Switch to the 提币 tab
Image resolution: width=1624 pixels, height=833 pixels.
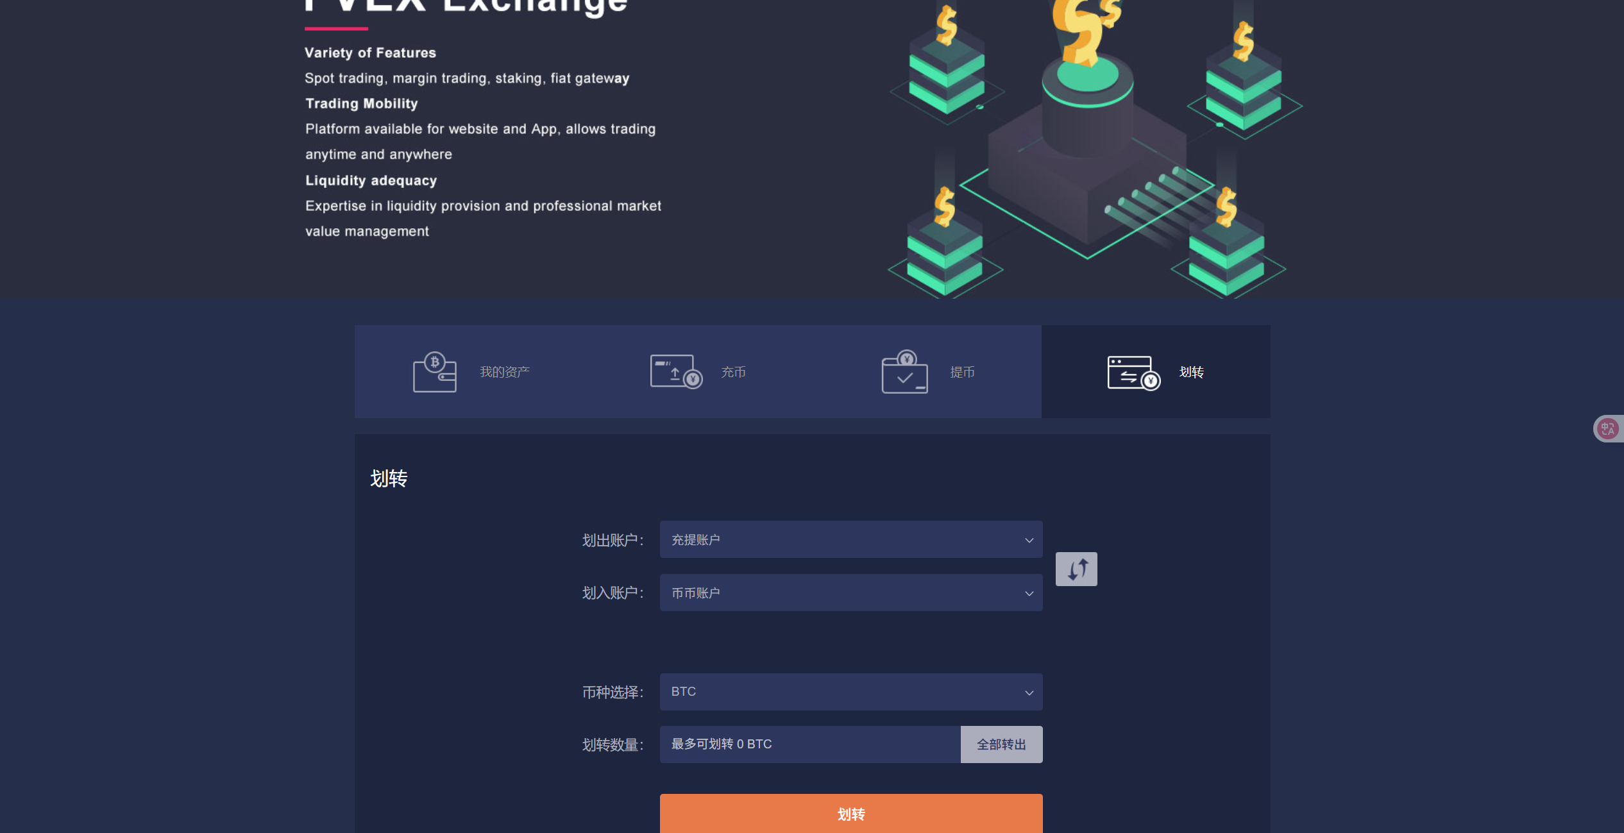tap(962, 373)
